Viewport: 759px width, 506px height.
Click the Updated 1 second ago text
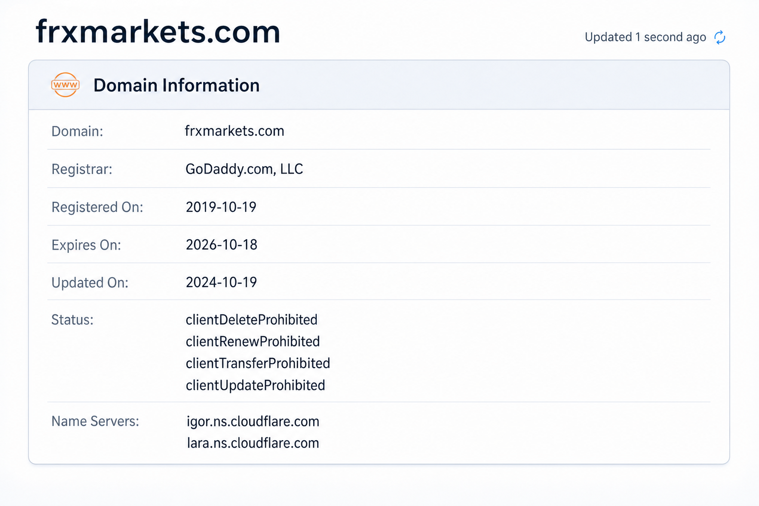(x=645, y=37)
